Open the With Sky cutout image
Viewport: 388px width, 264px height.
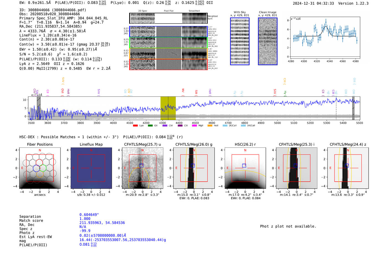(240, 41)
